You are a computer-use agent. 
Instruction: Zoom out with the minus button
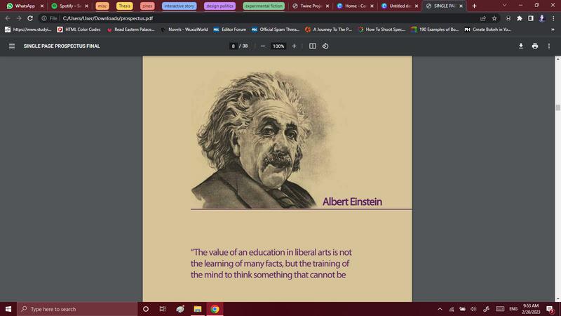pos(263,46)
